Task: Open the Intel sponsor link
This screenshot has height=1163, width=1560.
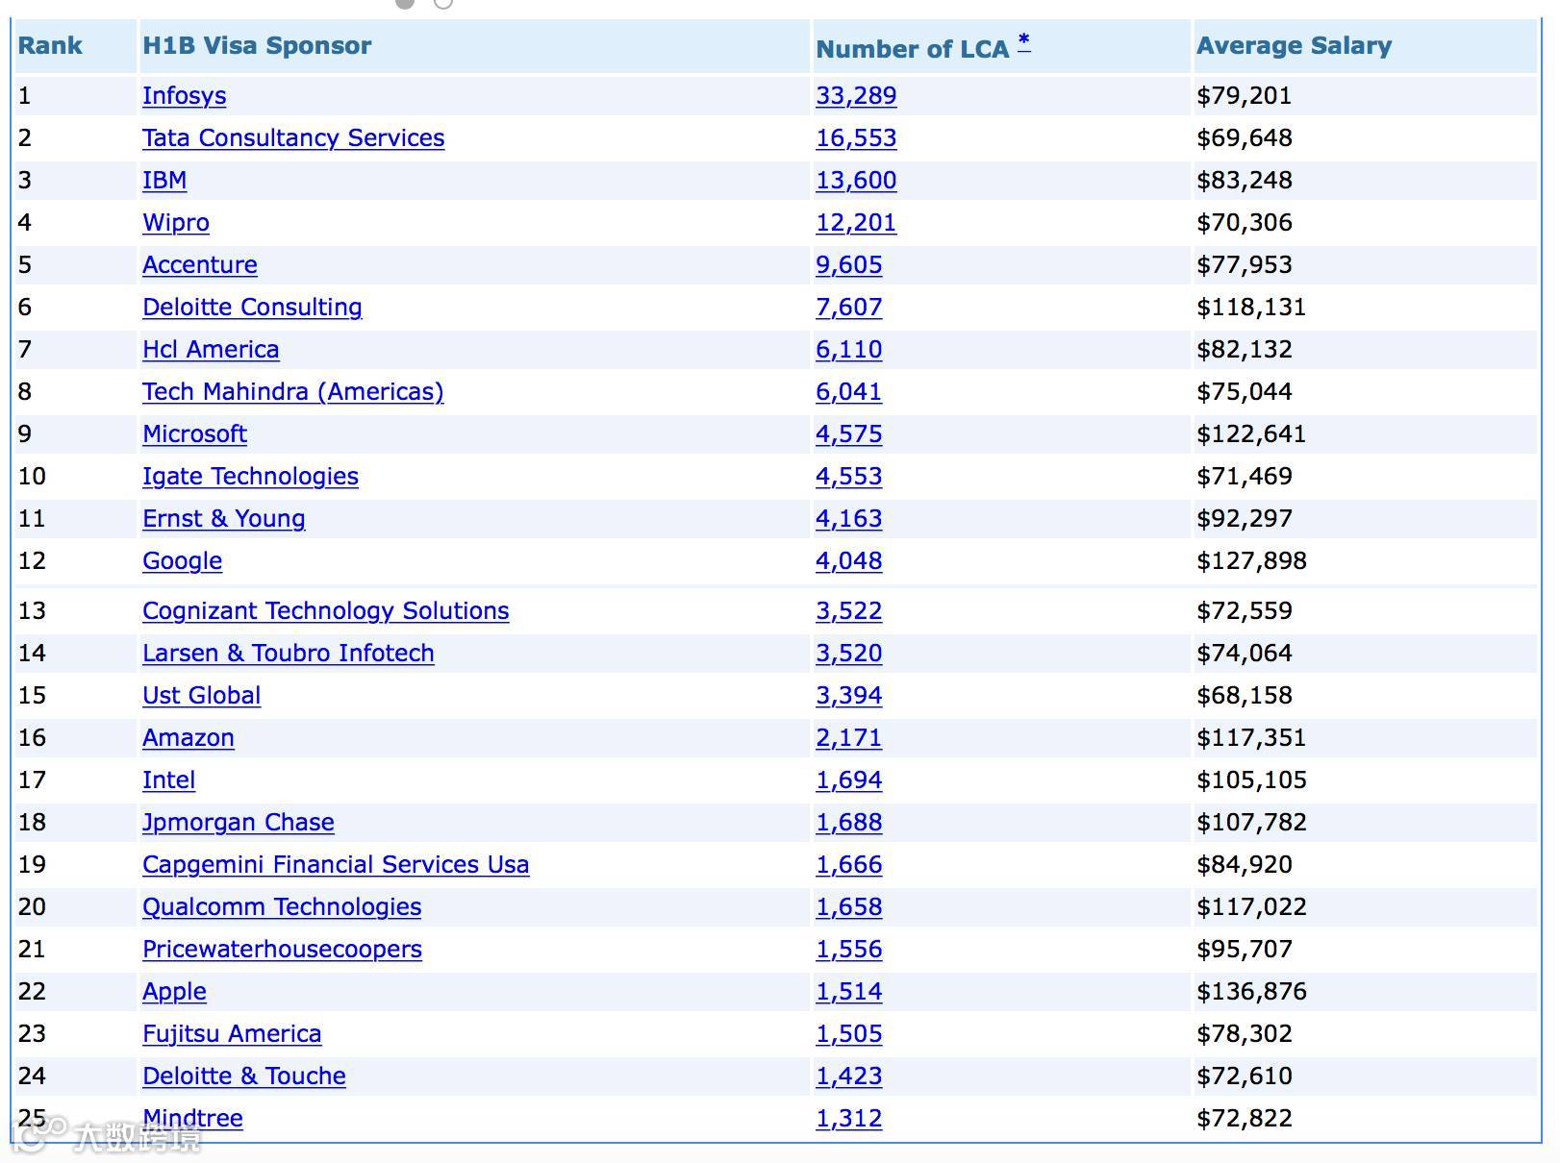Action: (169, 780)
